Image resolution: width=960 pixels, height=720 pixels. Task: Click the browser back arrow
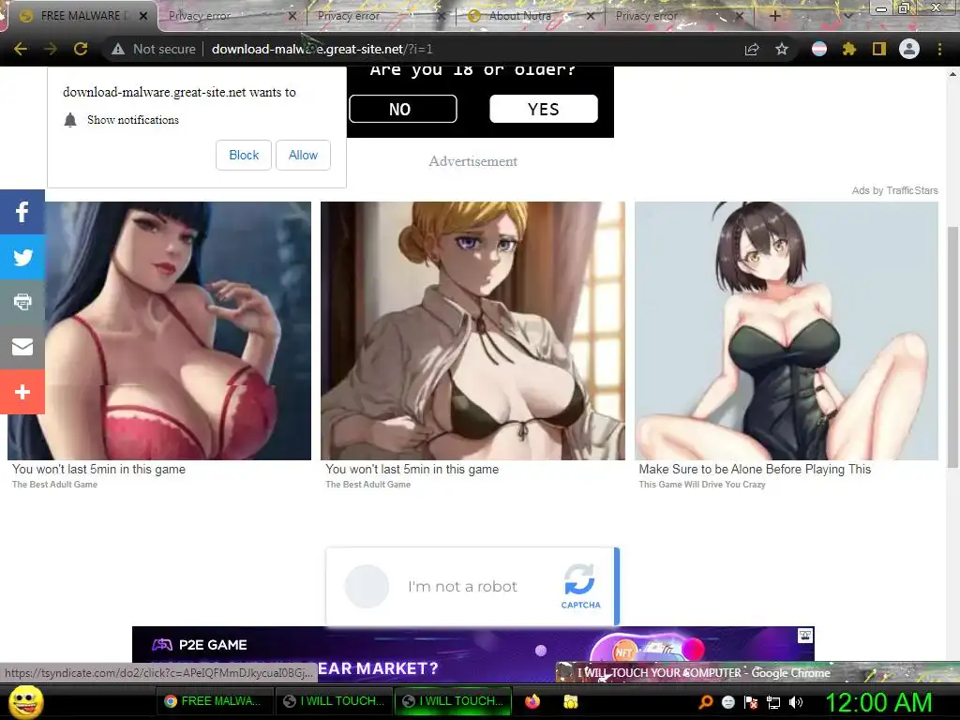coord(21,49)
